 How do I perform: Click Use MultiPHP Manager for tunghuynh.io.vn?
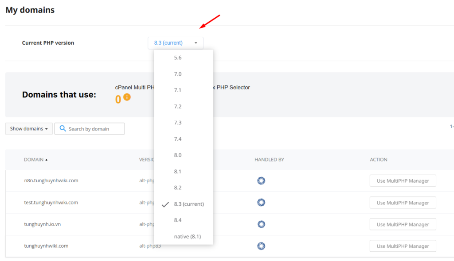pyautogui.click(x=403, y=224)
